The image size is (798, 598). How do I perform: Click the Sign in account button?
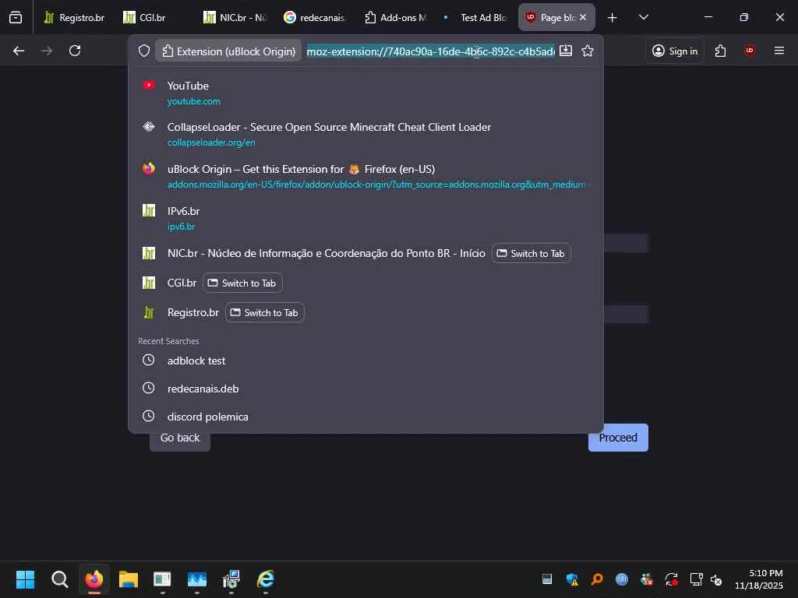(675, 51)
